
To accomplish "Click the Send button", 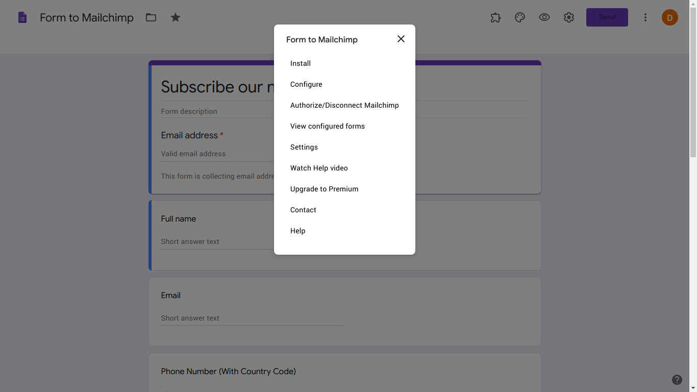I will click(x=607, y=17).
